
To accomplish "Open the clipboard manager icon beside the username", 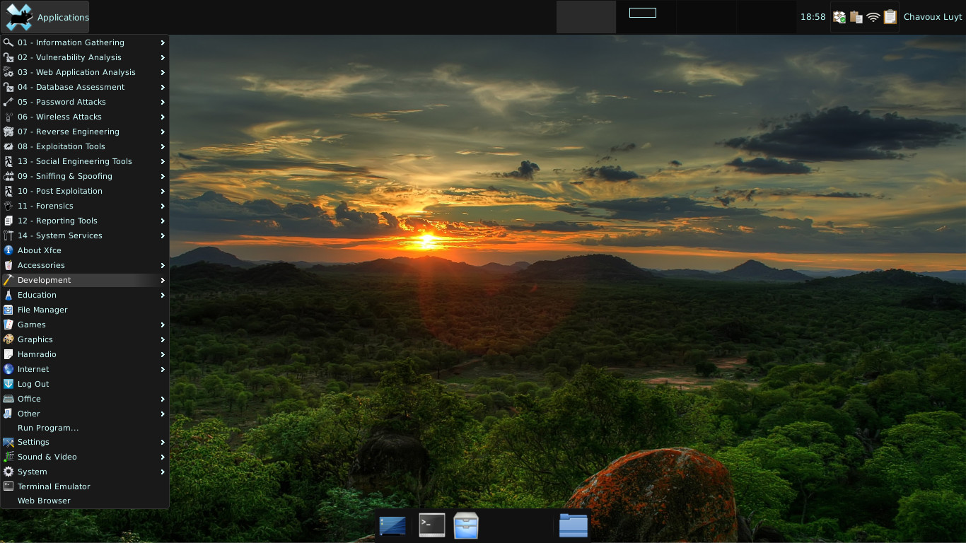I will (890, 17).
